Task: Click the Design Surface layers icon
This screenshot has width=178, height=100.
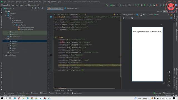Action: (x=137, y=15)
